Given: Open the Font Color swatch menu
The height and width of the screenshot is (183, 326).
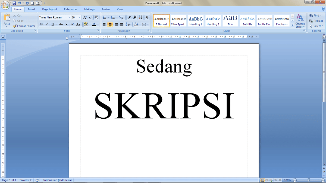Looking at the screenshot, I should (x=97, y=24).
